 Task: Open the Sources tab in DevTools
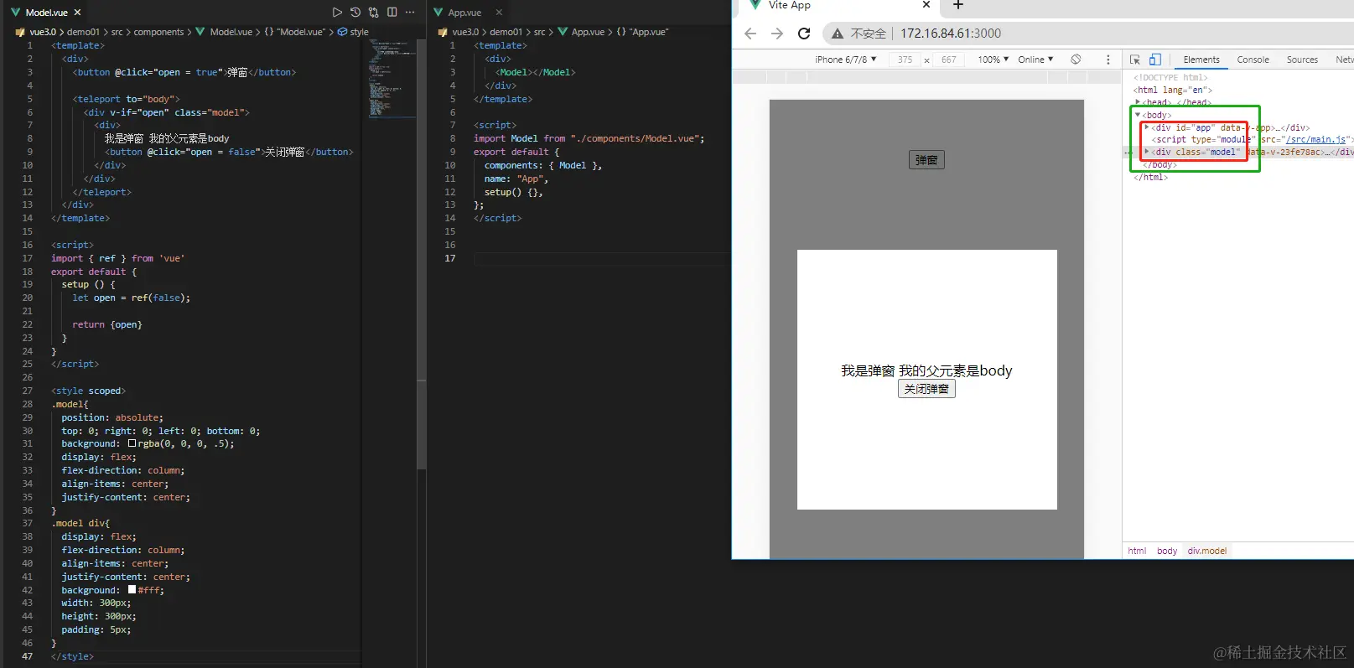tap(1302, 60)
